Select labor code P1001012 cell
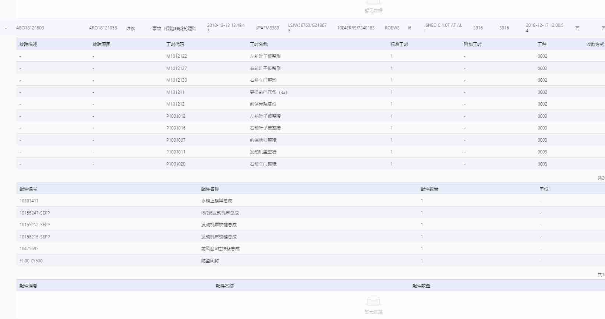 pos(176,116)
